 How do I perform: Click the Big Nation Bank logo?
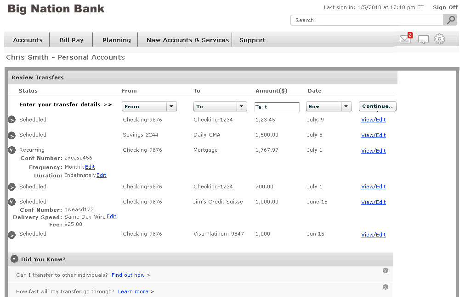pyautogui.click(x=56, y=9)
